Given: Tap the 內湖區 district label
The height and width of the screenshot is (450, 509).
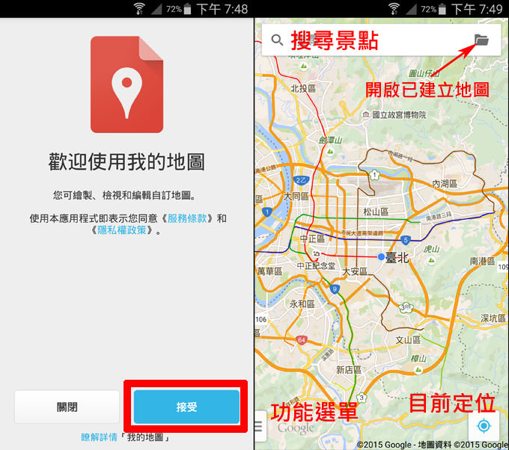Looking at the screenshot, I should click(x=445, y=183).
